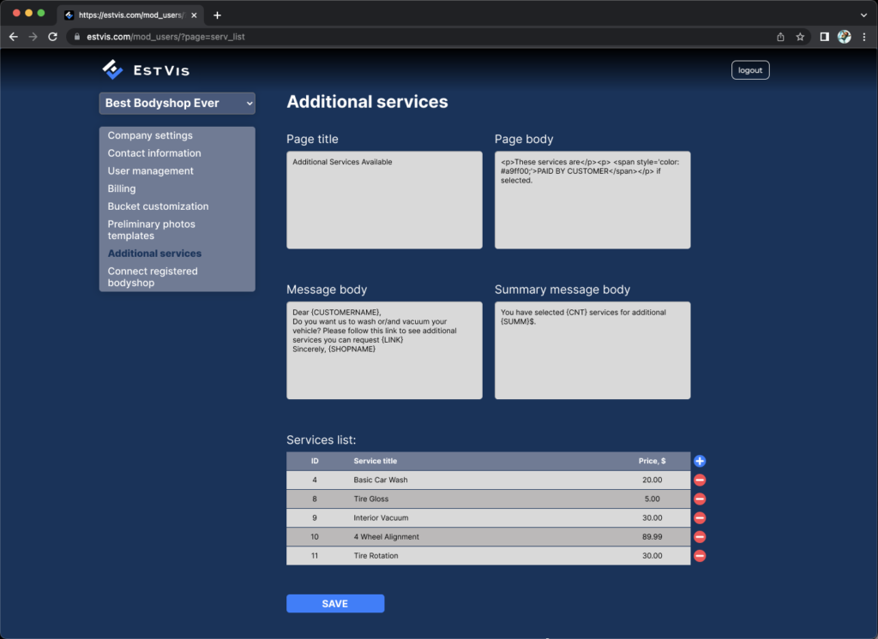Image resolution: width=878 pixels, height=639 pixels.
Task: Click ID 10 cell in services list
Action: tap(315, 537)
